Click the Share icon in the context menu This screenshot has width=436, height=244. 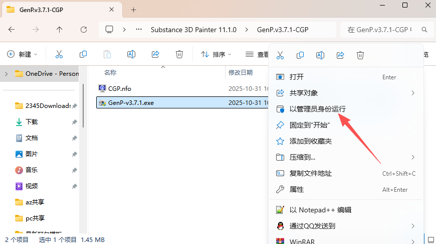click(340, 55)
